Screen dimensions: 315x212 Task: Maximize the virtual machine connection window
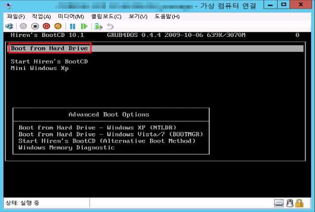[x=283, y=4]
